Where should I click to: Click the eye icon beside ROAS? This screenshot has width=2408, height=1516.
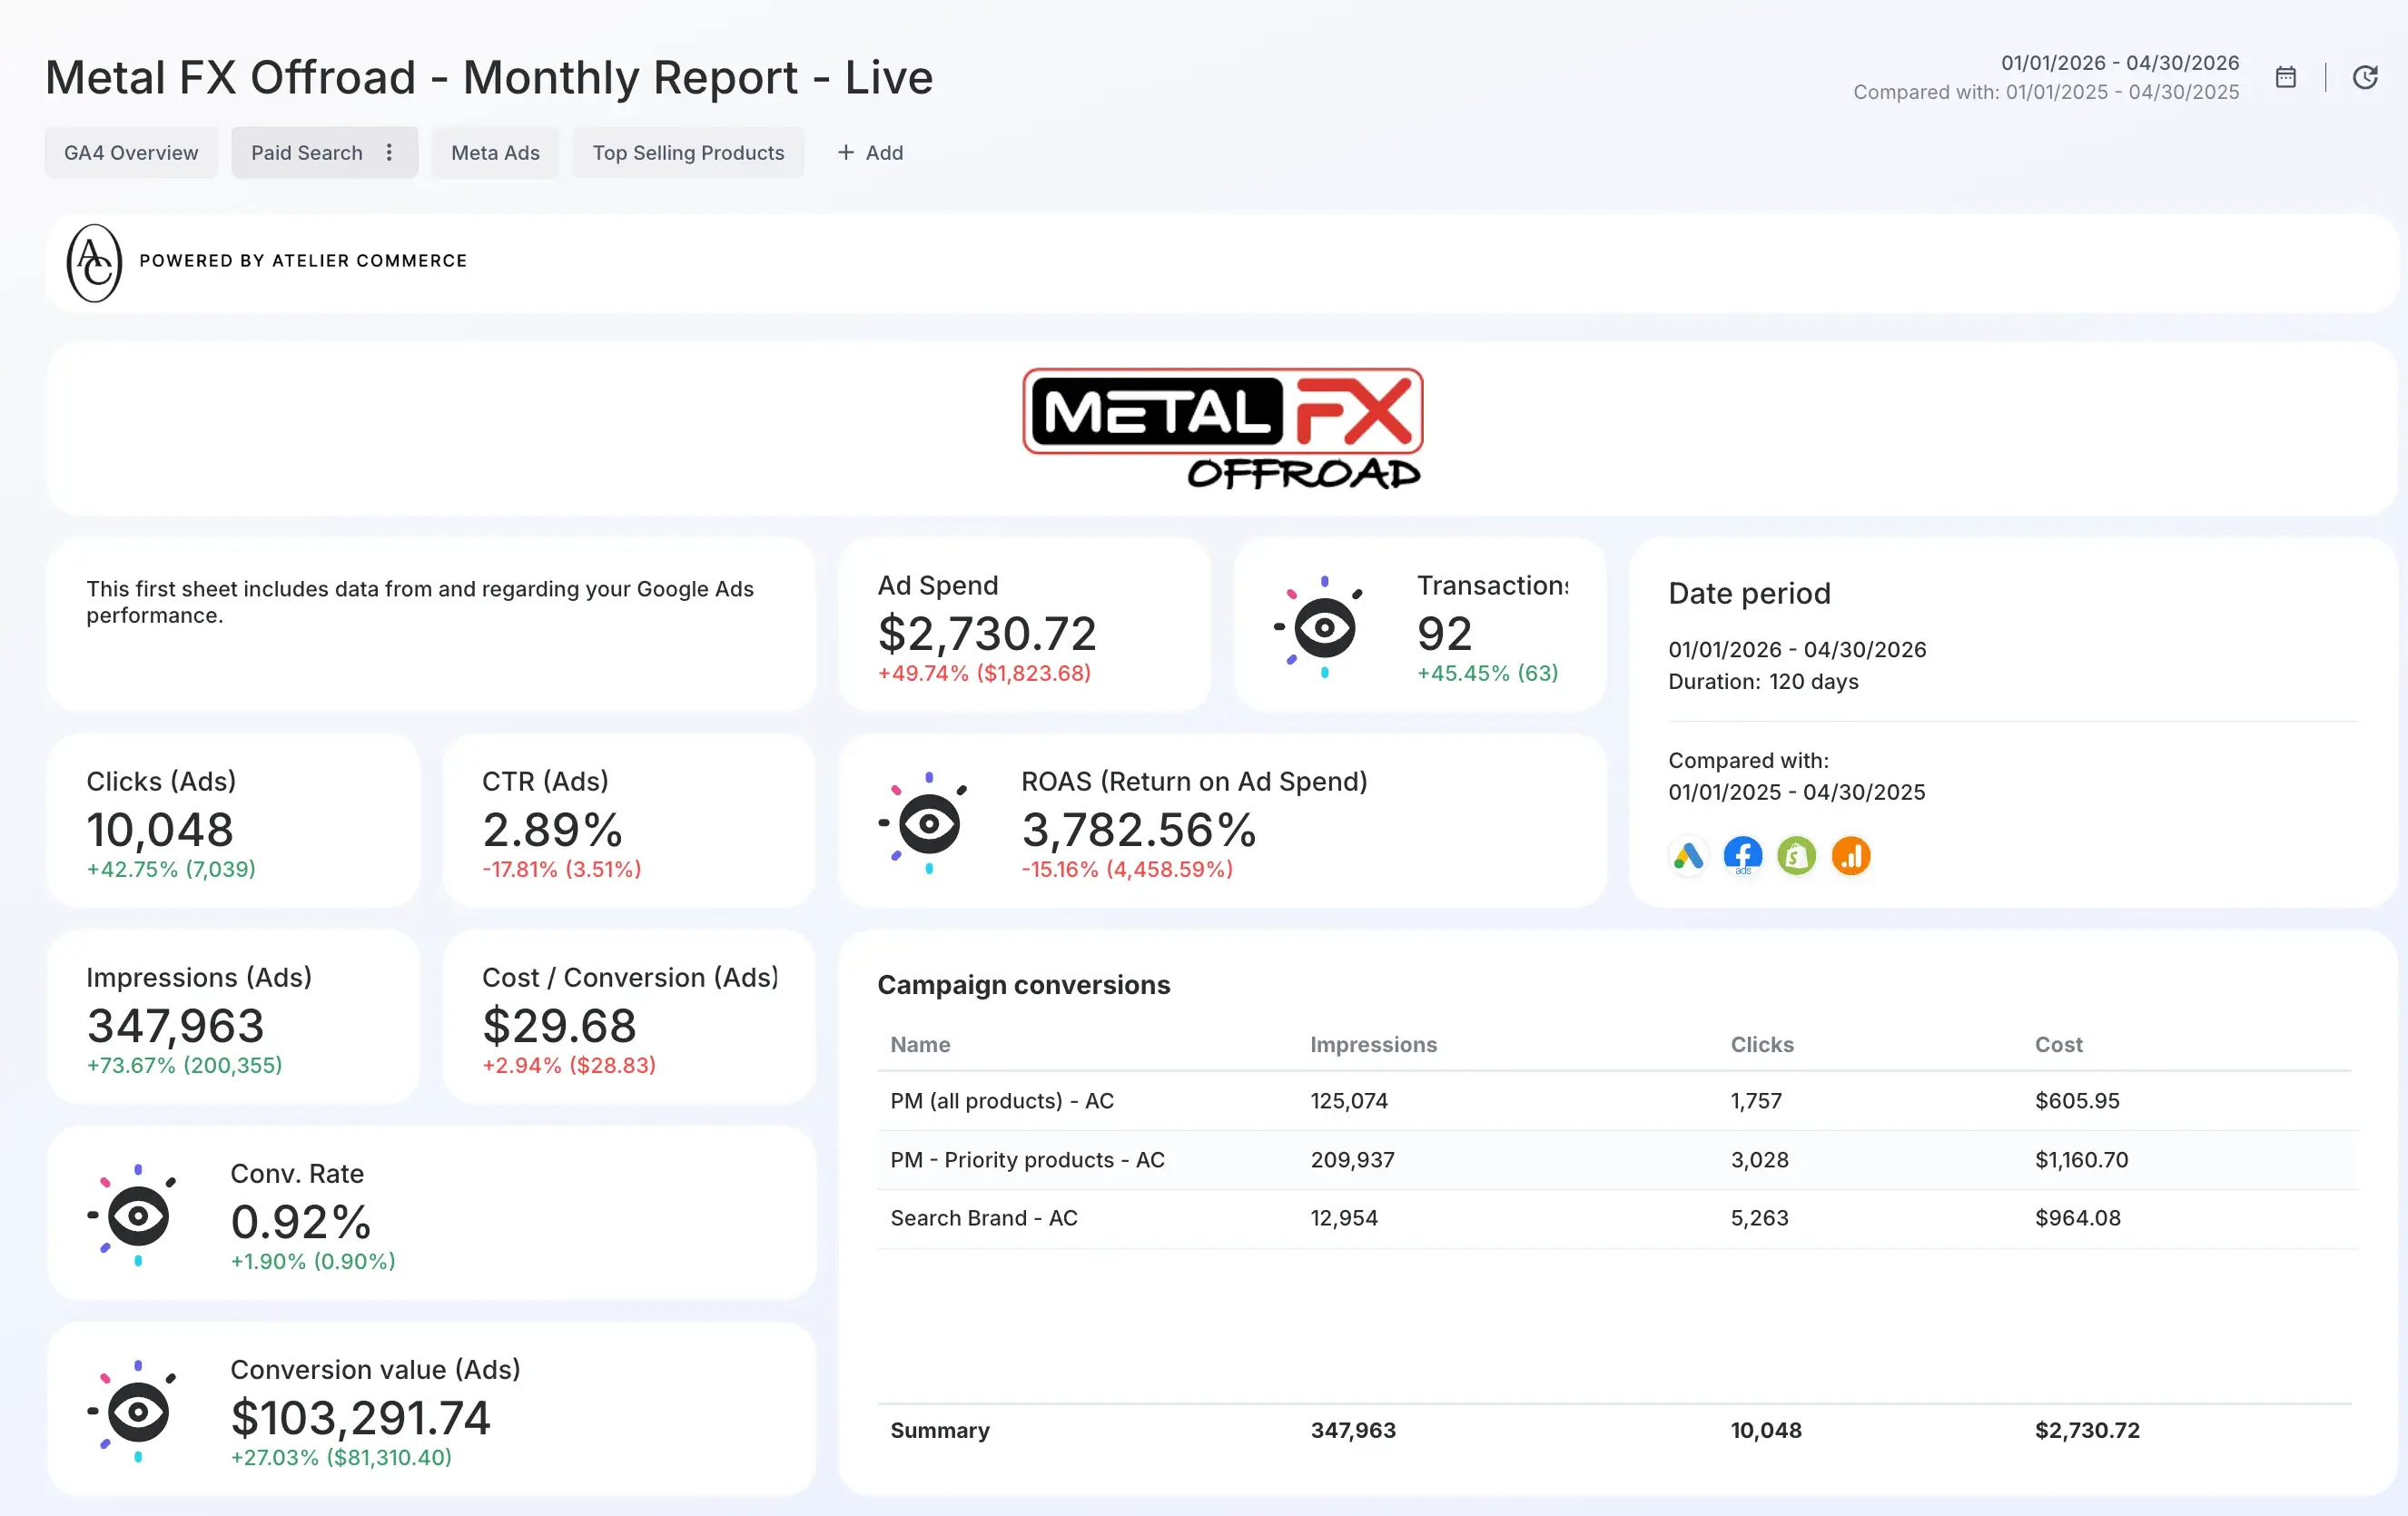924,823
